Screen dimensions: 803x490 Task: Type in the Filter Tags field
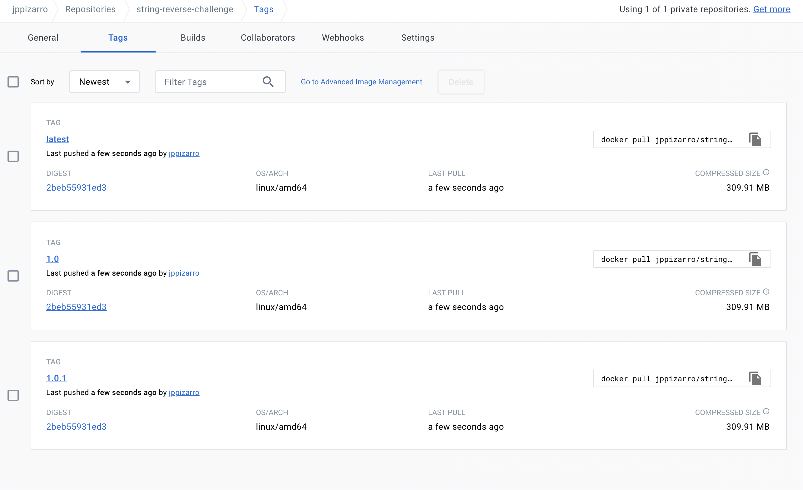[x=209, y=82]
